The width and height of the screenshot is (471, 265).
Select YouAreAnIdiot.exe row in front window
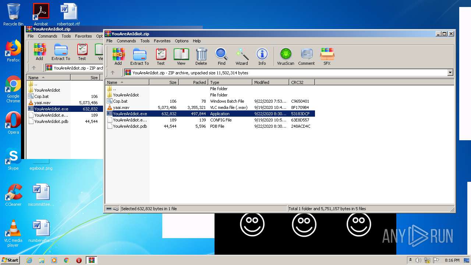pyautogui.click(x=210, y=114)
